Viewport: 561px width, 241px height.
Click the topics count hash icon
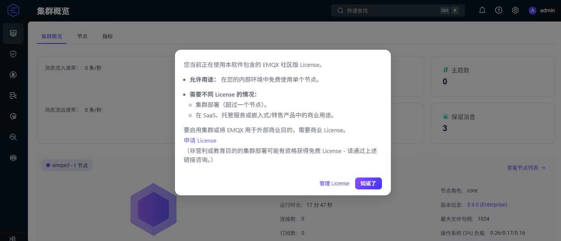[x=445, y=70]
